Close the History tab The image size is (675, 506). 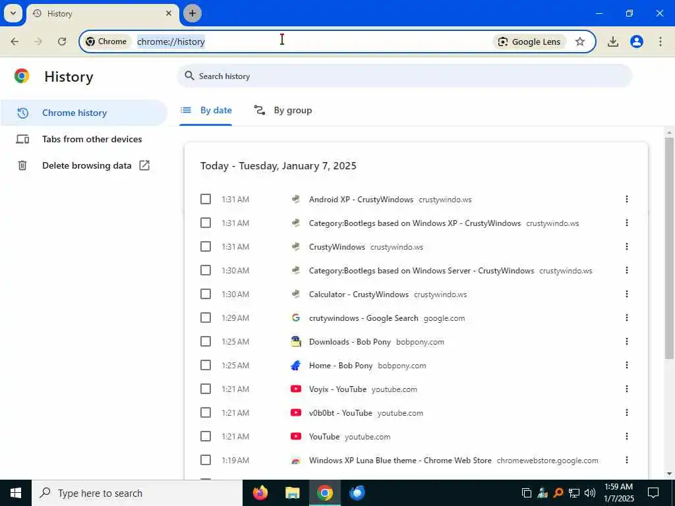pyautogui.click(x=169, y=13)
